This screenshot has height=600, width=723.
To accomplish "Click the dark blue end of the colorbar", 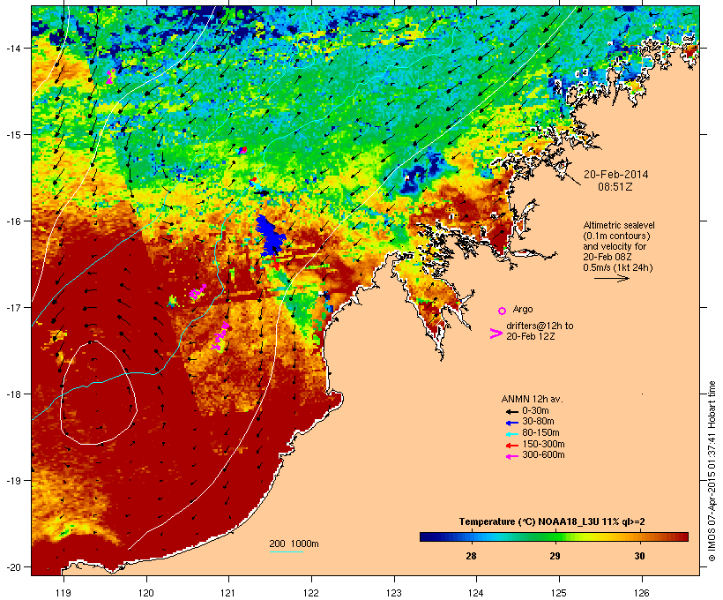I will click(x=427, y=536).
